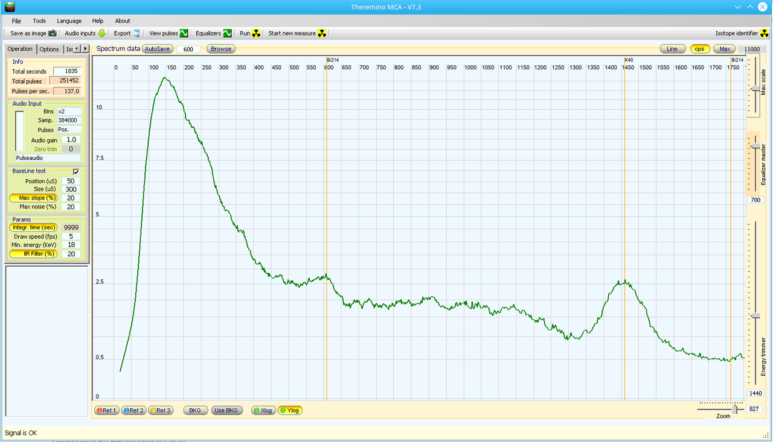Toggle Ylog axis scaling
Screen dimensions: 773x442
point(290,410)
